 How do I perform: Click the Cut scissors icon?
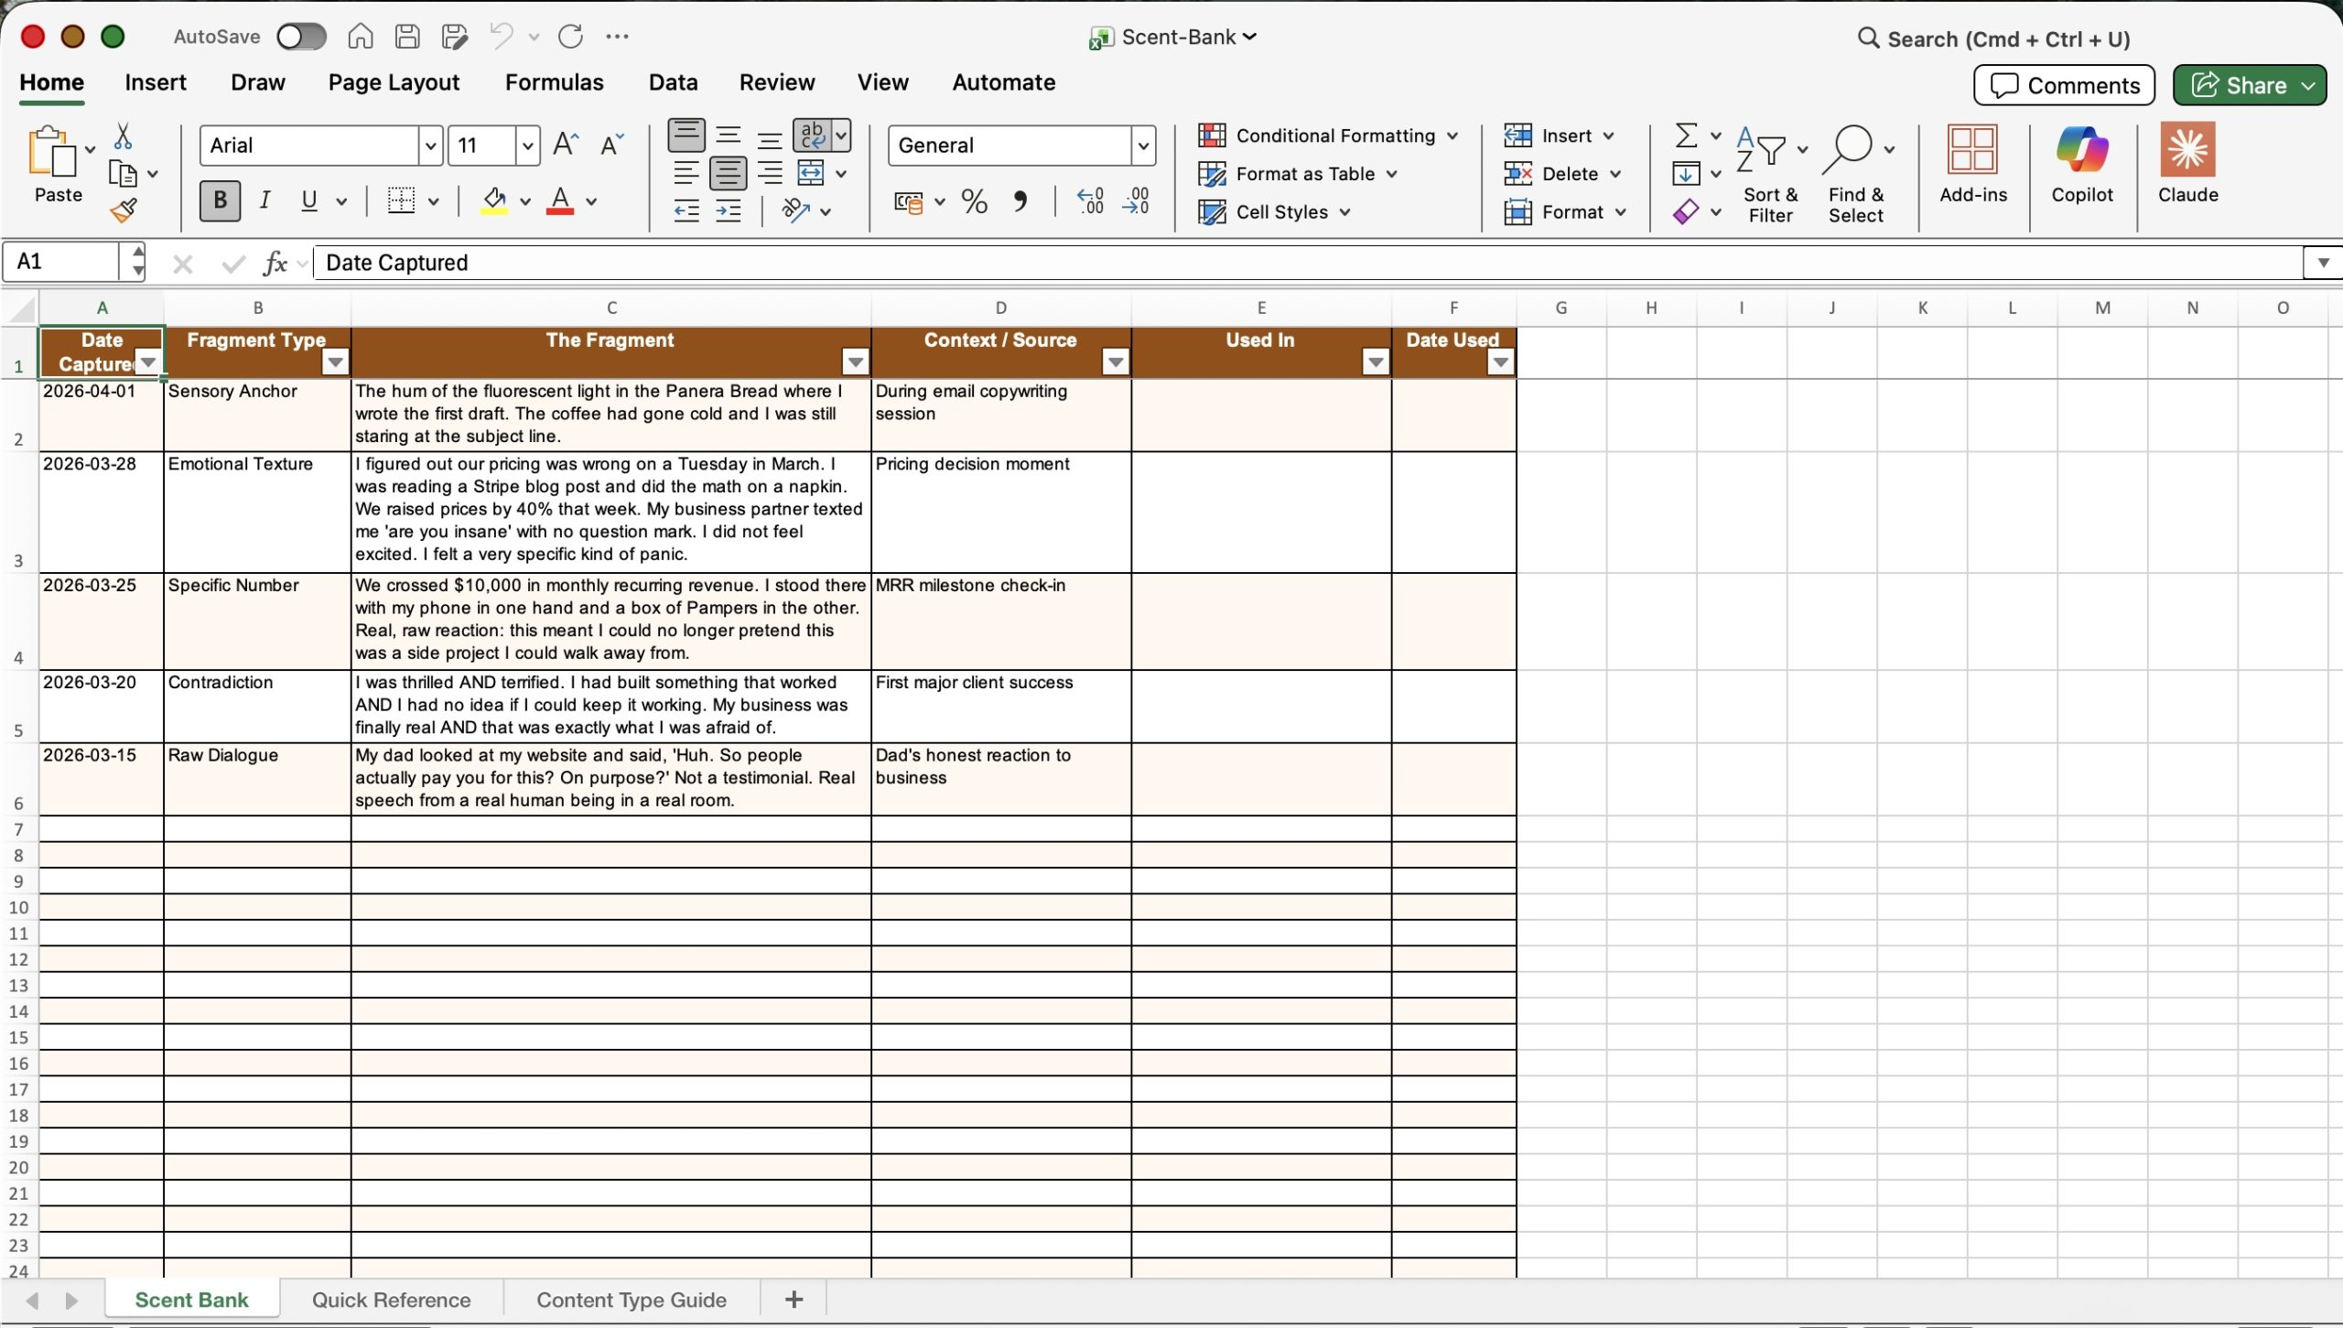[123, 137]
